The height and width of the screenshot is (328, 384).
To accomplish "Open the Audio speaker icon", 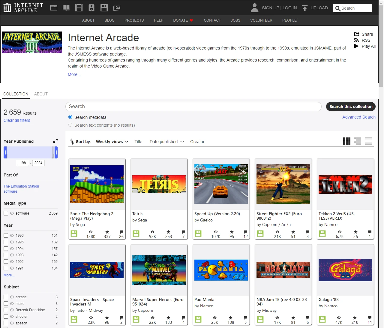I will pos(91,8).
